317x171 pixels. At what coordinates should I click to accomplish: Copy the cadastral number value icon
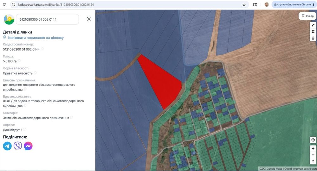pyautogui.click(x=42, y=49)
